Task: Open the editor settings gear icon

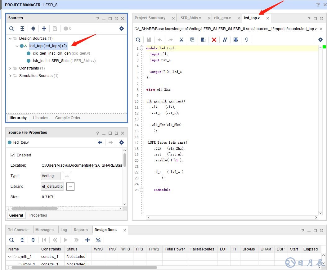Action: tap(320, 40)
